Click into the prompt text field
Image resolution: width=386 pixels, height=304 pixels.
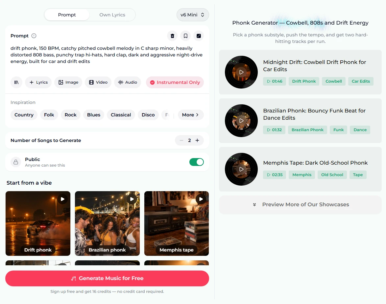[107, 55]
